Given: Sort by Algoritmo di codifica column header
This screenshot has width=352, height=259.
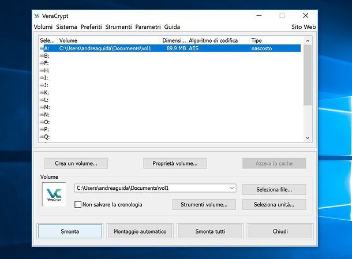Looking at the screenshot, I should (219, 40).
